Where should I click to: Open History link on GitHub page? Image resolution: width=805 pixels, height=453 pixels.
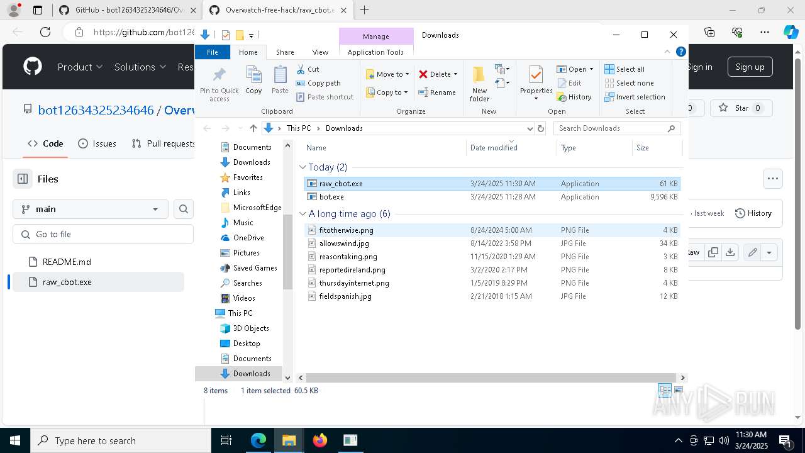click(x=753, y=213)
